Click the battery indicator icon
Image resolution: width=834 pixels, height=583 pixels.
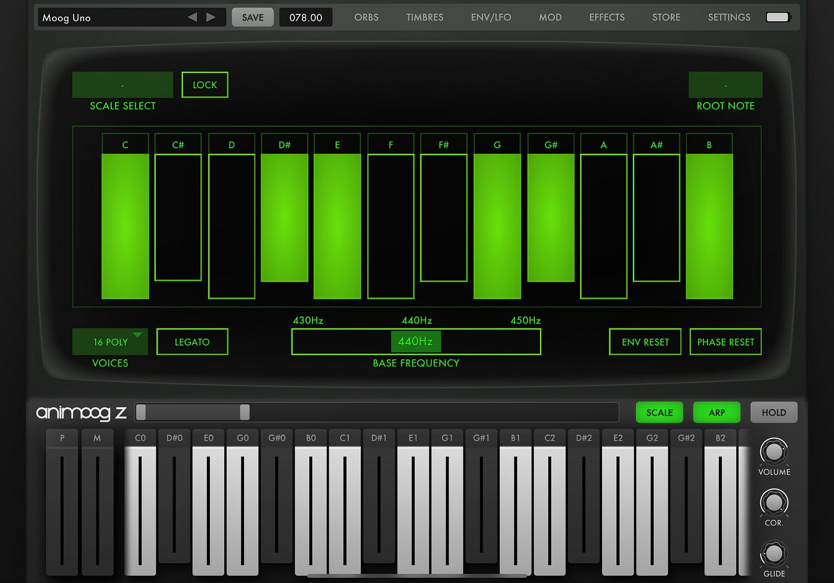[x=778, y=17]
